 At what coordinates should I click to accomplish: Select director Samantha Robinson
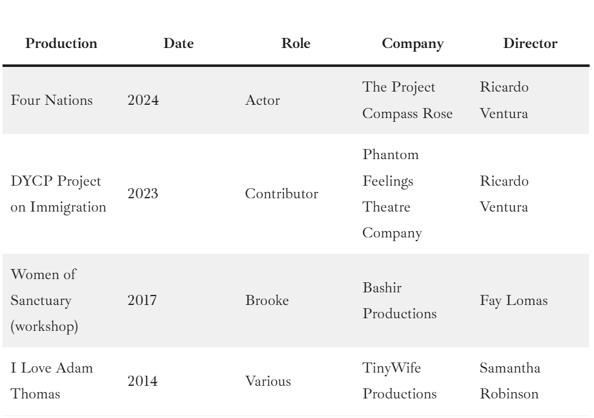[509, 381]
